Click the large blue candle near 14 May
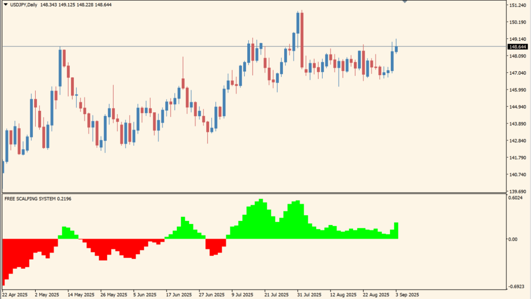531x299 pixels. (x=60, y=68)
